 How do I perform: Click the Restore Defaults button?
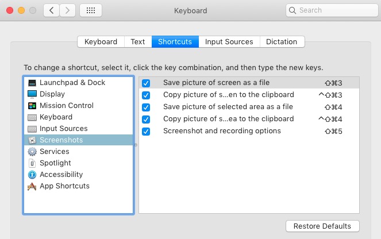point(322,226)
